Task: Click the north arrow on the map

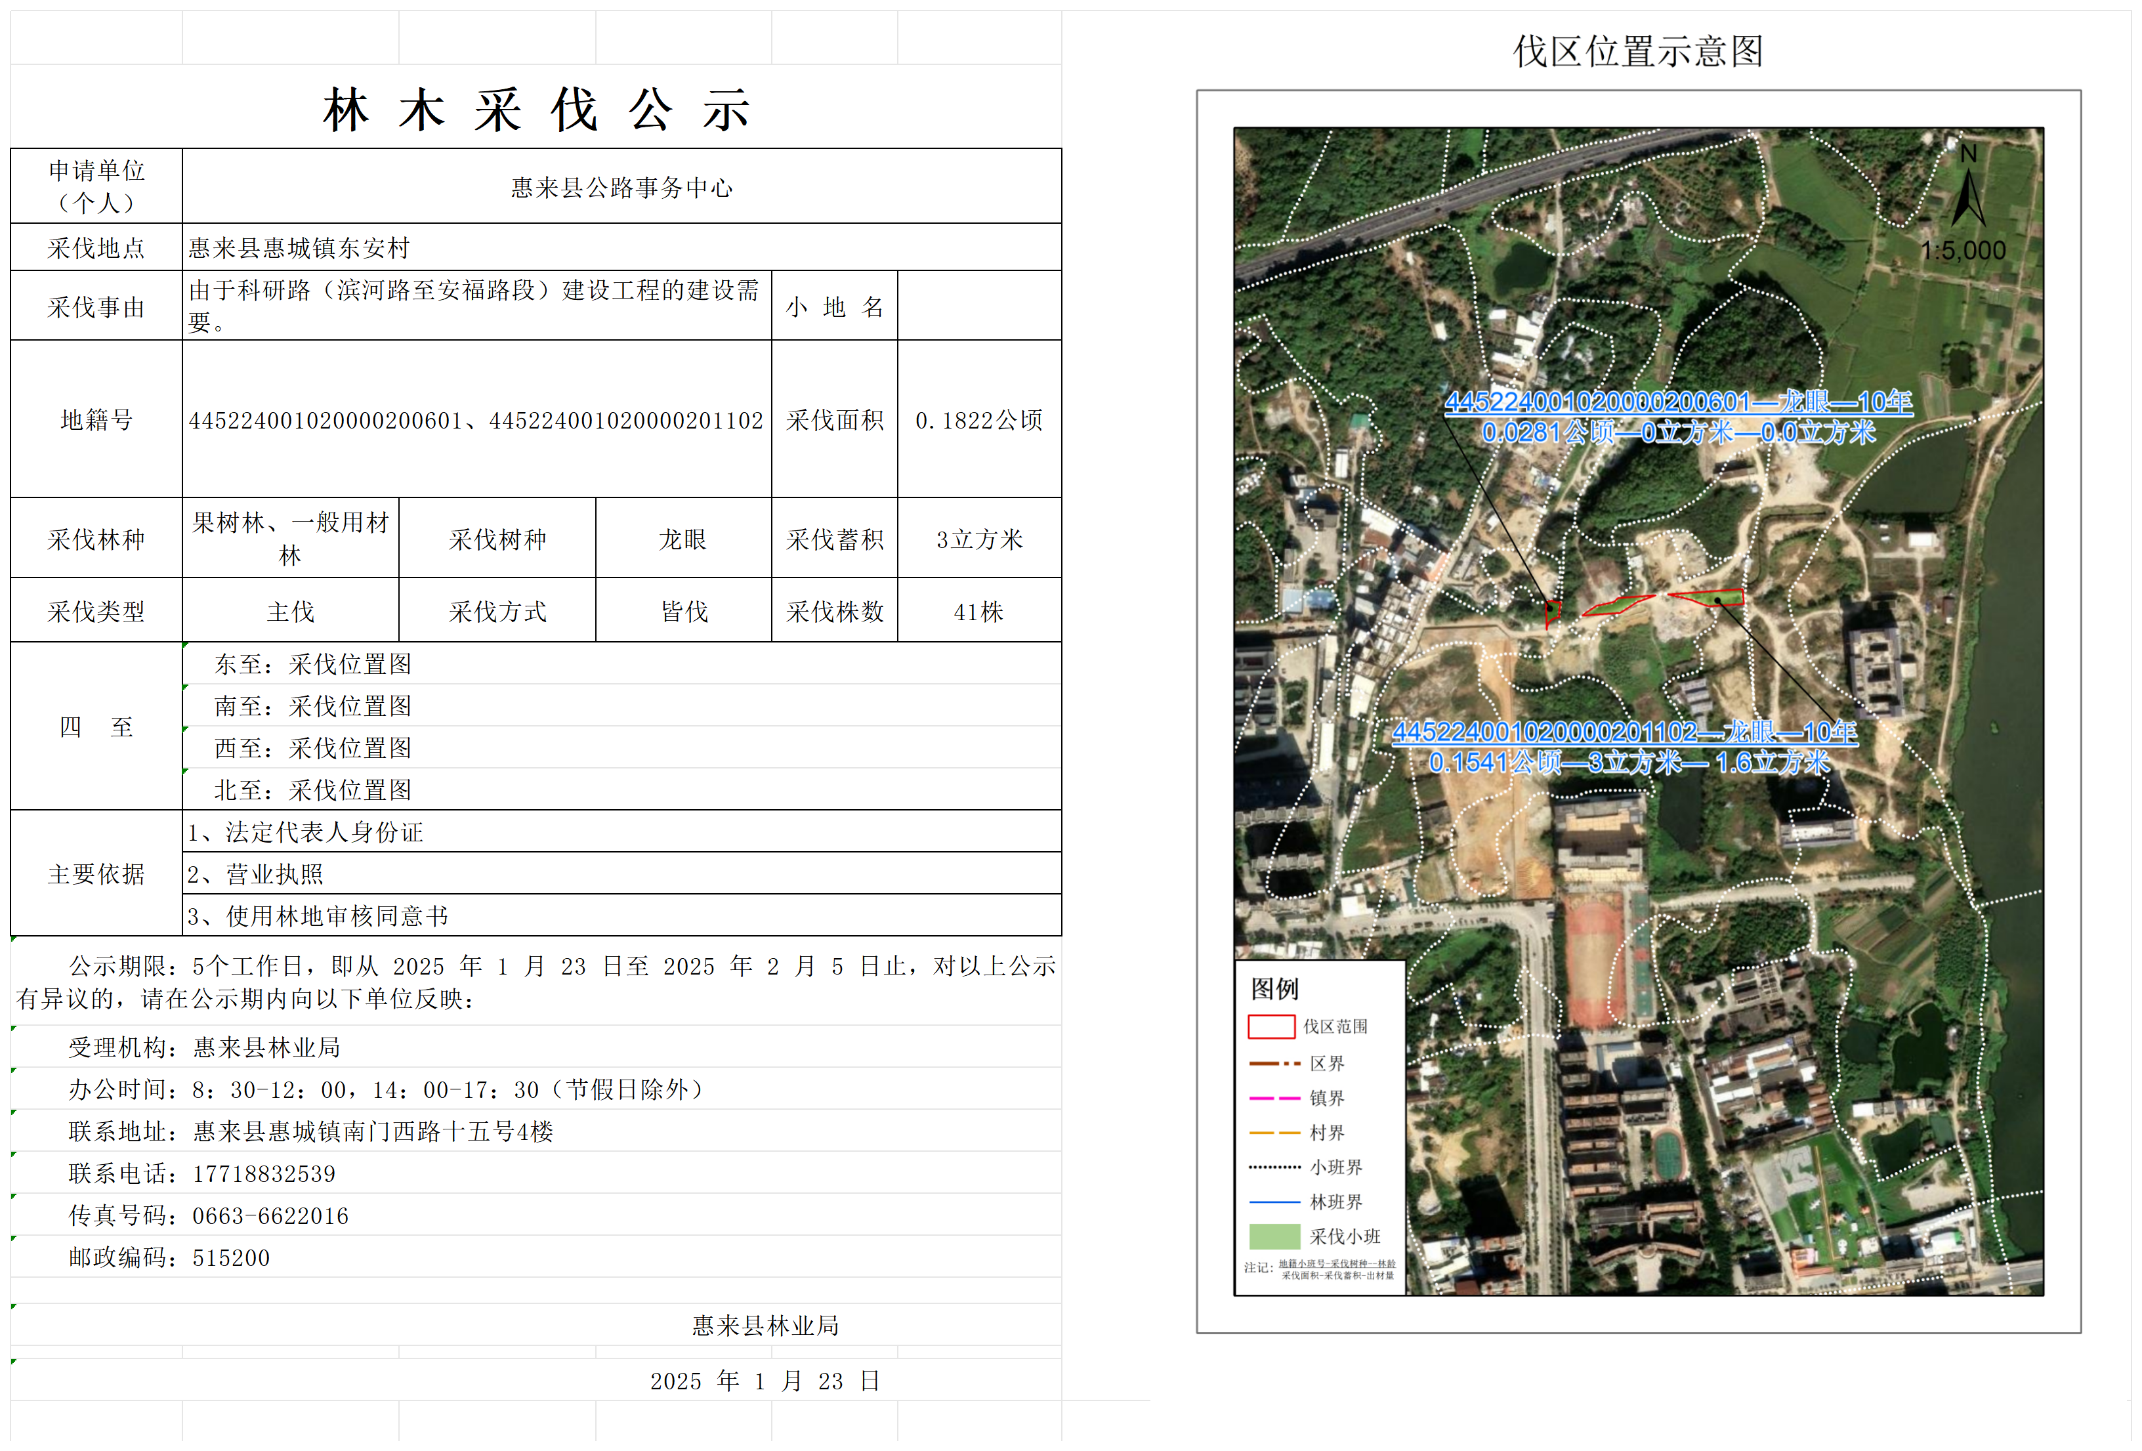Action: 1968,187
